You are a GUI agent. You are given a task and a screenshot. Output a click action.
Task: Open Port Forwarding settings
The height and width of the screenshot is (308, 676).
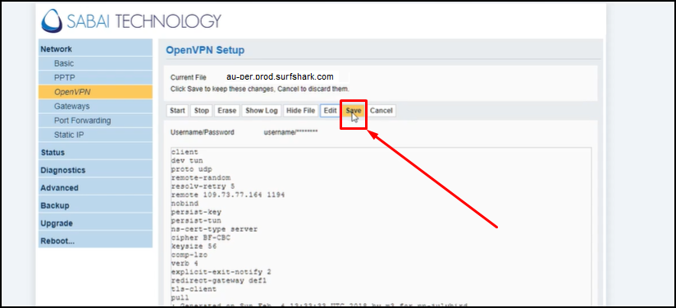tap(95, 121)
